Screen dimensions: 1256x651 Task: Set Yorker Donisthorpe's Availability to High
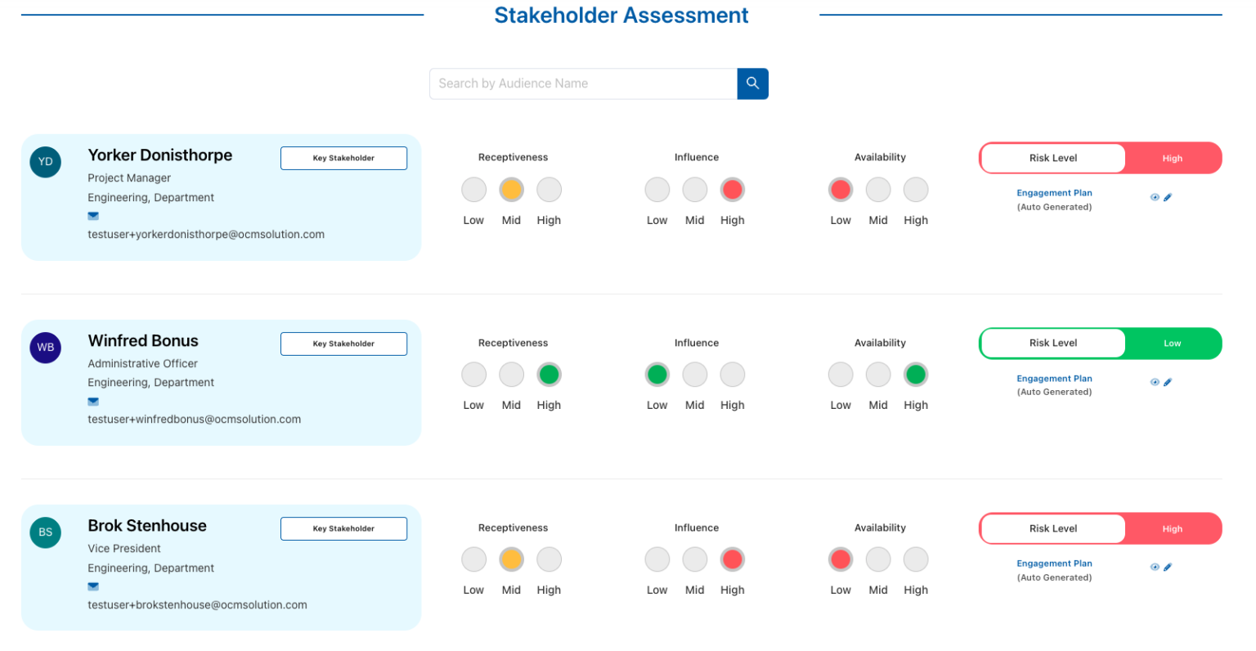point(915,189)
